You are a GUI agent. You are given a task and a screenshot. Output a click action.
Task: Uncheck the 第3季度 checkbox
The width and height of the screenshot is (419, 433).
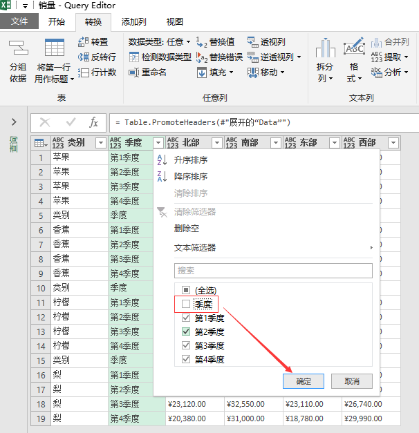pyautogui.click(x=186, y=345)
